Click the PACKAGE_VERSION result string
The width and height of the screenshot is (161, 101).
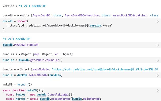point(16,39)
